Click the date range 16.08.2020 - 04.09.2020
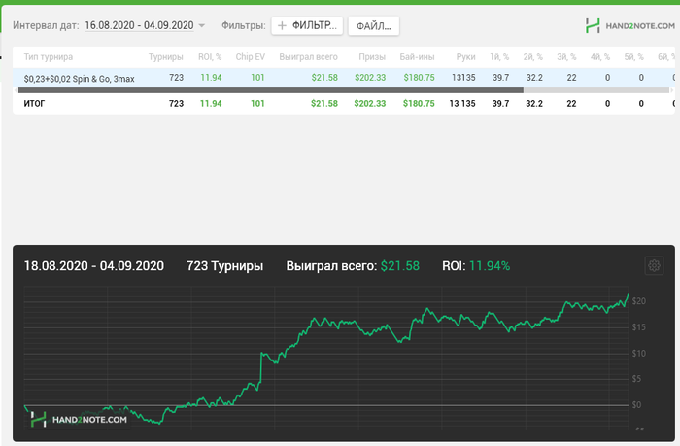680x446 pixels. coord(139,25)
